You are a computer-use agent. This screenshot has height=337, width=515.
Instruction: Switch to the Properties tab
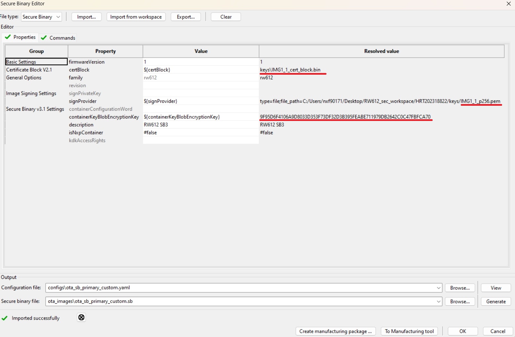pos(20,37)
